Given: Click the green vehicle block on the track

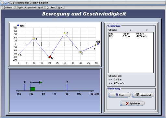Looking at the screenshot, I should (x=32, y=89).
